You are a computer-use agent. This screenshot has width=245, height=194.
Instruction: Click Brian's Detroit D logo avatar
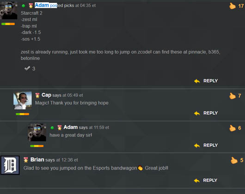pos(10,165)
